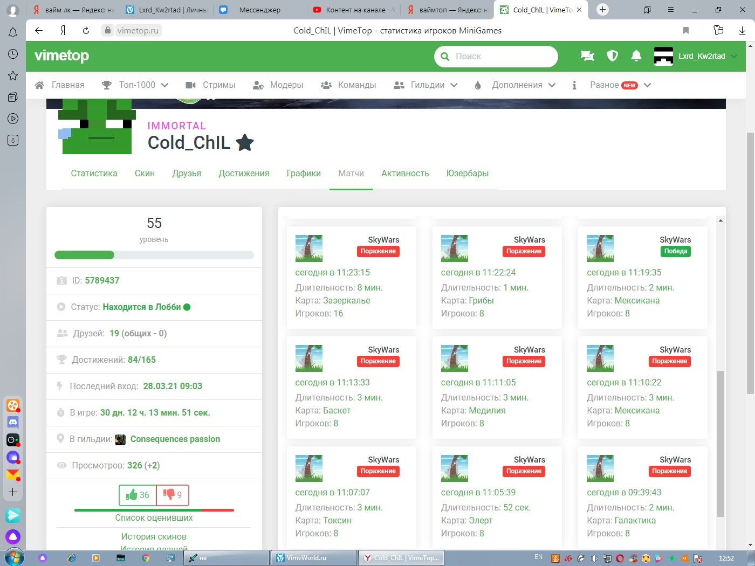This screenshot has height=566, width=755.
Task: Expand the Дополнения dropdown menu
Action: [552, 85]
